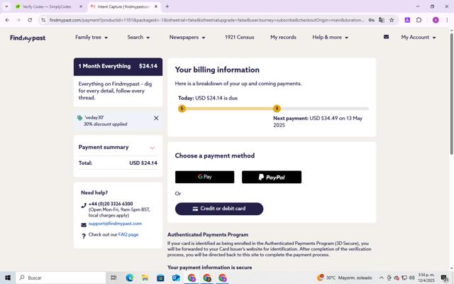Open the messages envelope icon
Viewport: 454px width, 284px height.
click(x=386, y=37)
